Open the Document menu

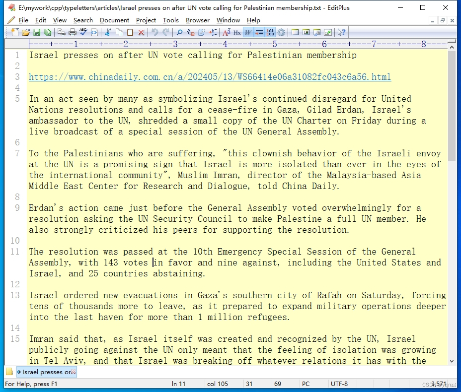click(x=114, y=20)
